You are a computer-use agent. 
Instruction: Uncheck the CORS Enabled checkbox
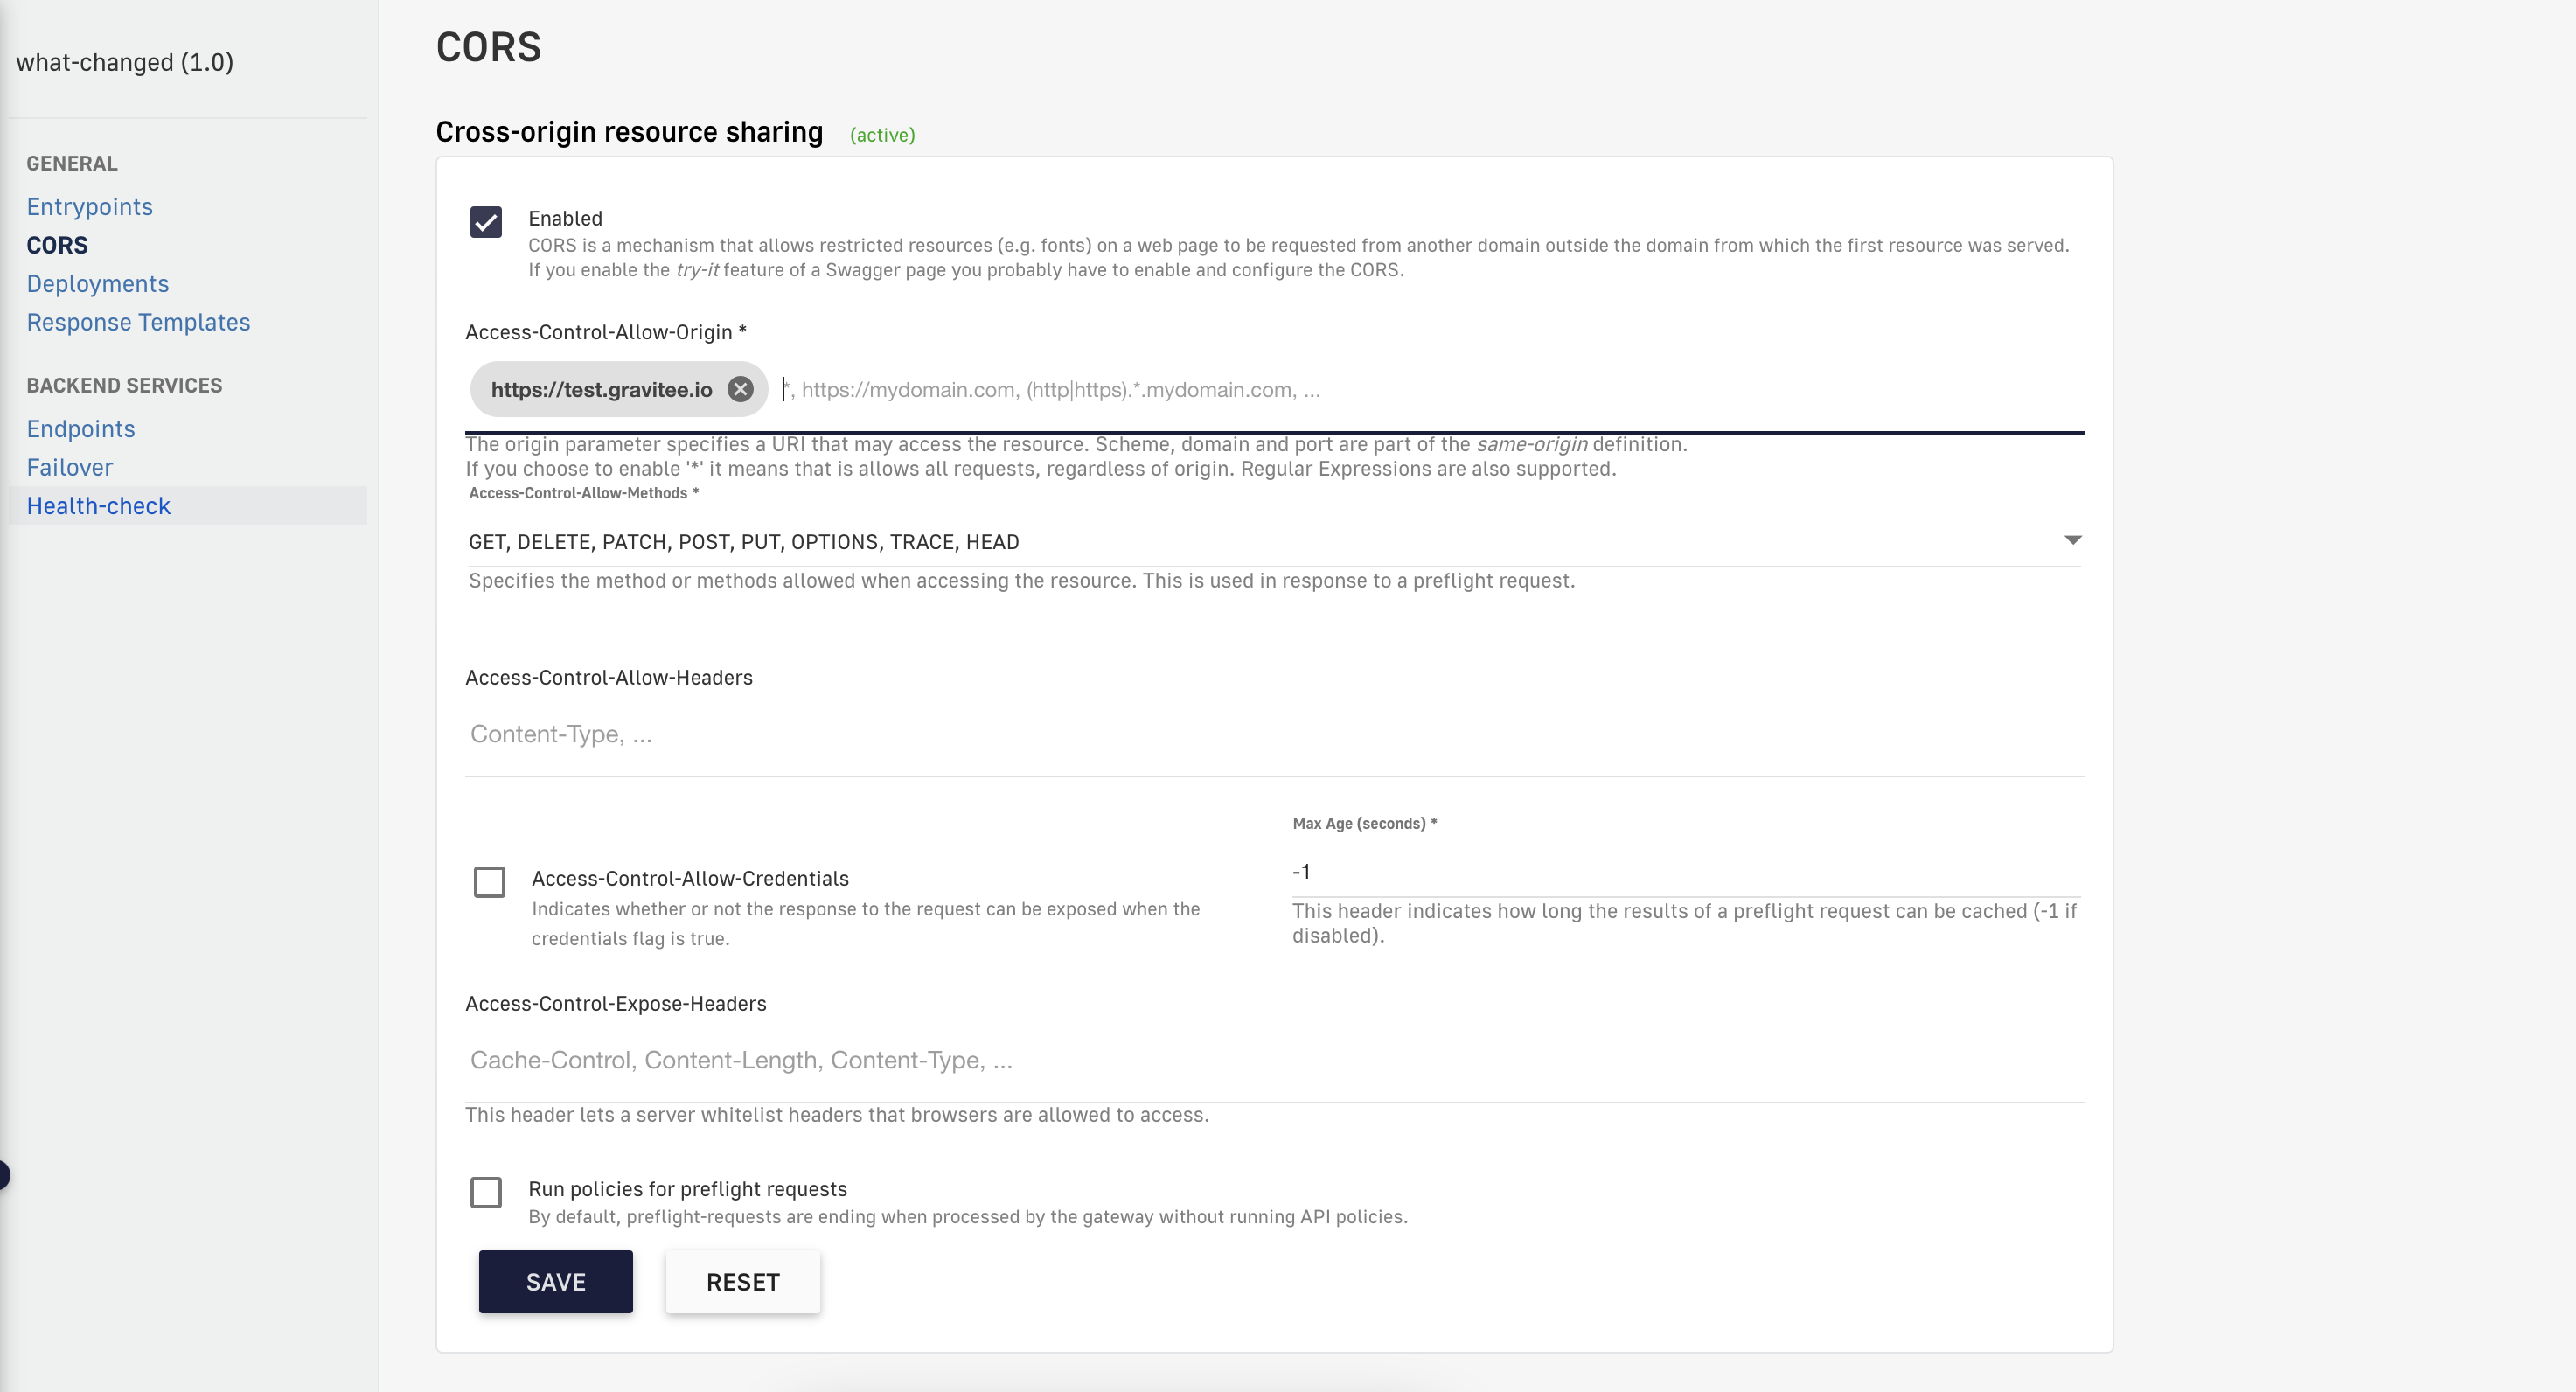486,222
